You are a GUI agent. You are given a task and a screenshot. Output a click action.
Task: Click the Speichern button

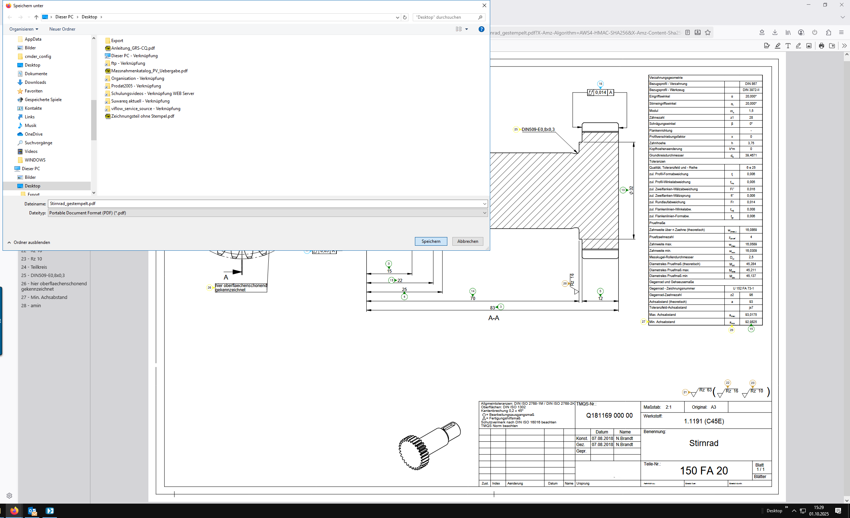point(431,241)
